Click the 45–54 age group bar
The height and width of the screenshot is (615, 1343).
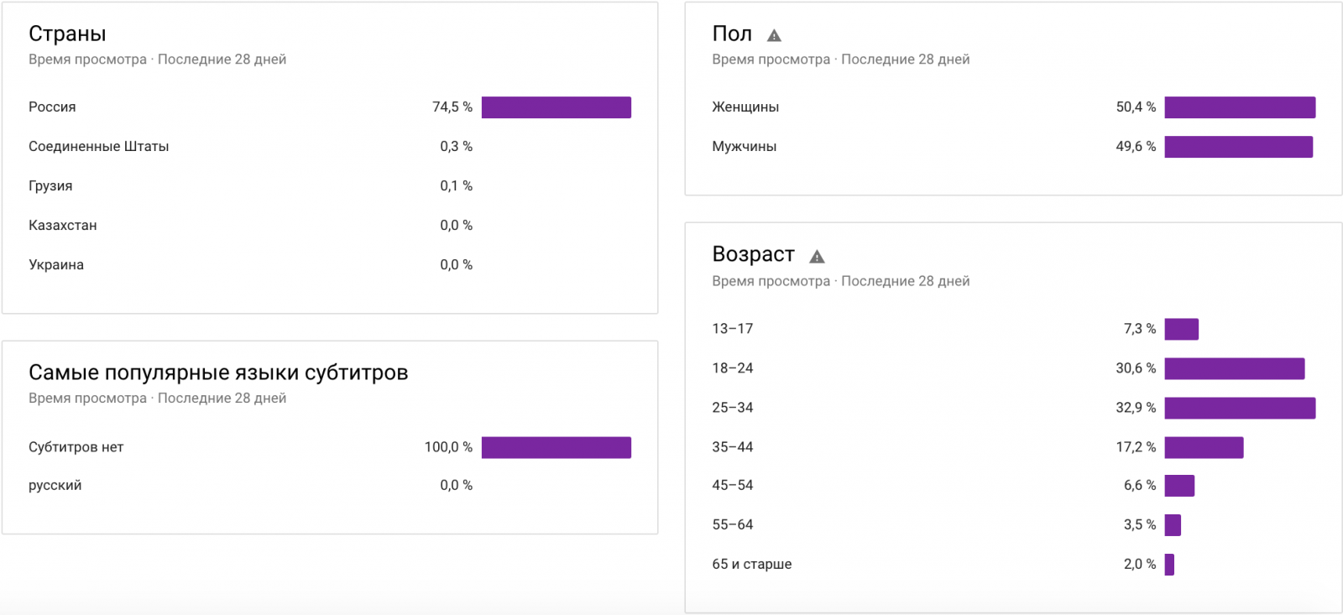click(1179, 486)
